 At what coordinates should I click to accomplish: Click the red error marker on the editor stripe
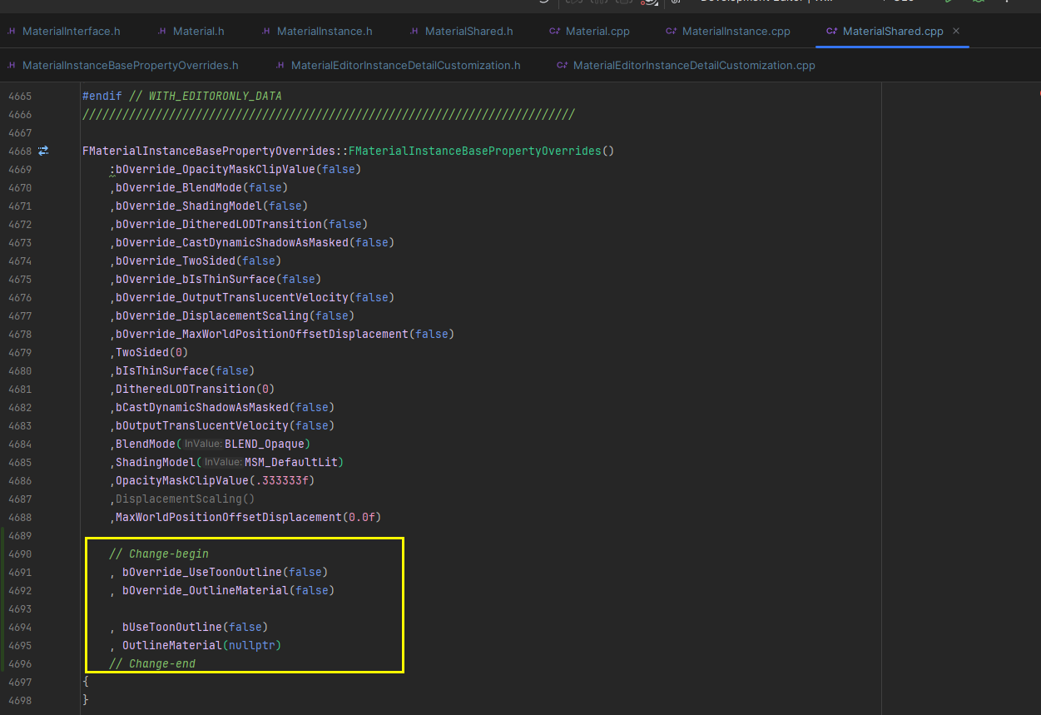coord(1037,94)
